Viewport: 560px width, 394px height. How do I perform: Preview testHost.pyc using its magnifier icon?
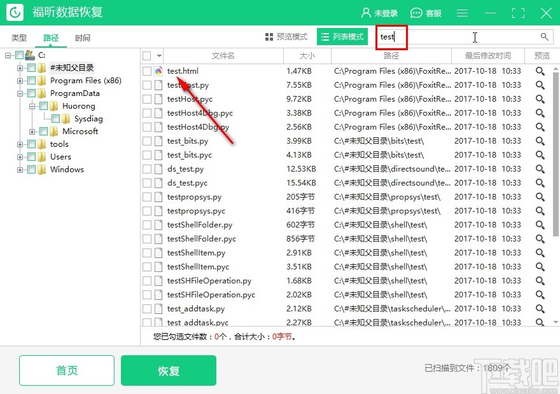(540, 99)
